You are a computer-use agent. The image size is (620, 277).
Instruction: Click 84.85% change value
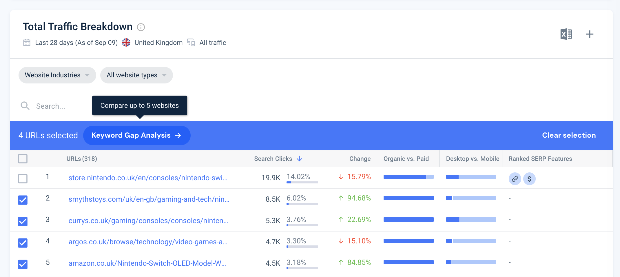359,262
